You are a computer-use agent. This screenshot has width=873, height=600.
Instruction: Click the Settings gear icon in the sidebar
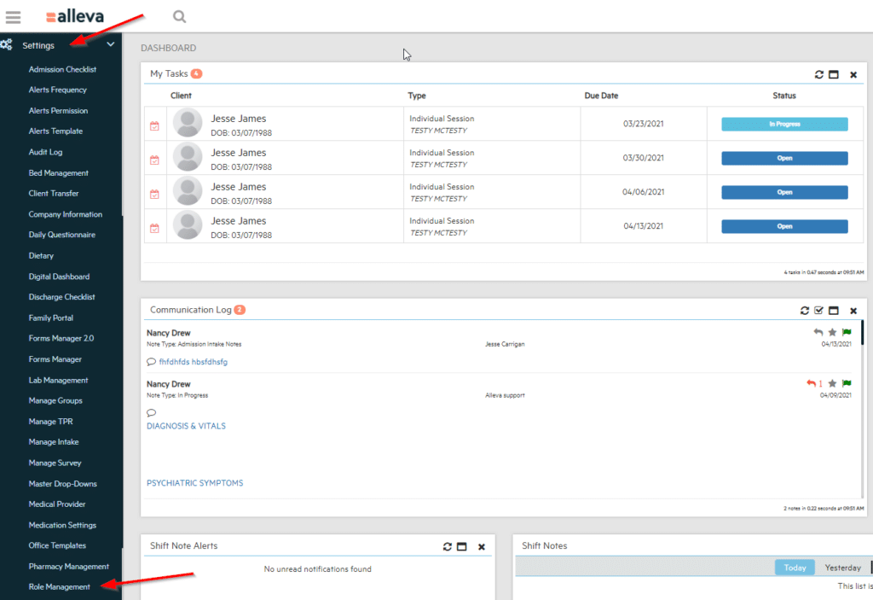tap(8, 44)
